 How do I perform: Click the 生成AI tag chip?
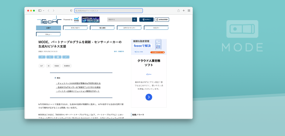(57, 66)
